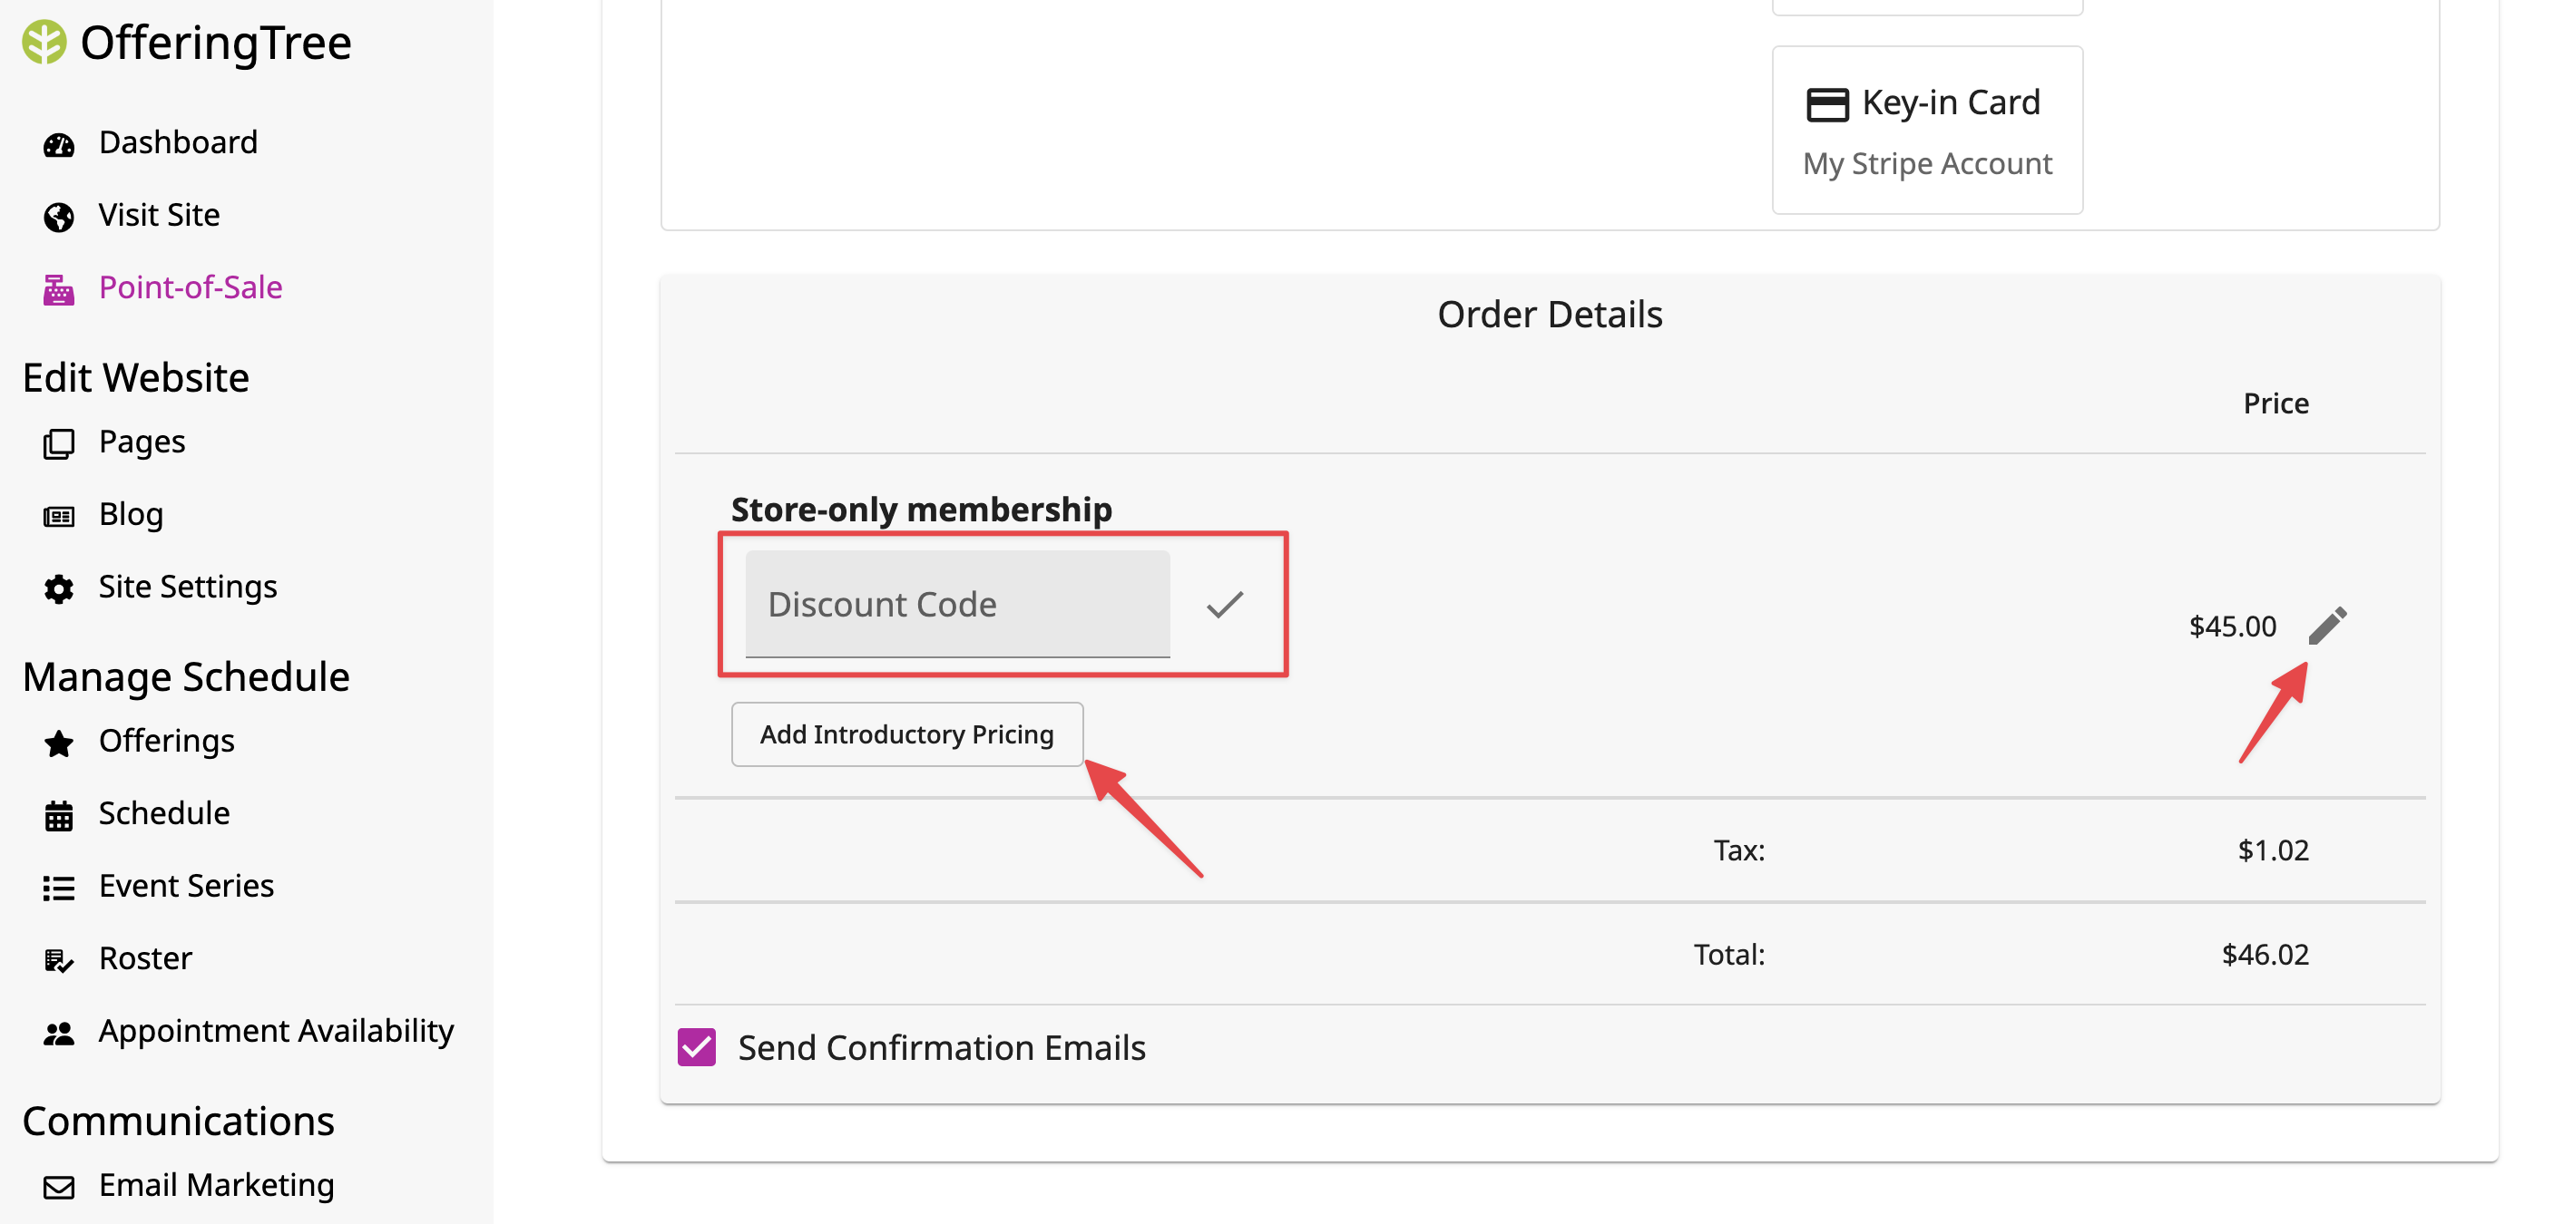Go to the Blog section
This screenshot has width=2564, height=1224.
131,514
